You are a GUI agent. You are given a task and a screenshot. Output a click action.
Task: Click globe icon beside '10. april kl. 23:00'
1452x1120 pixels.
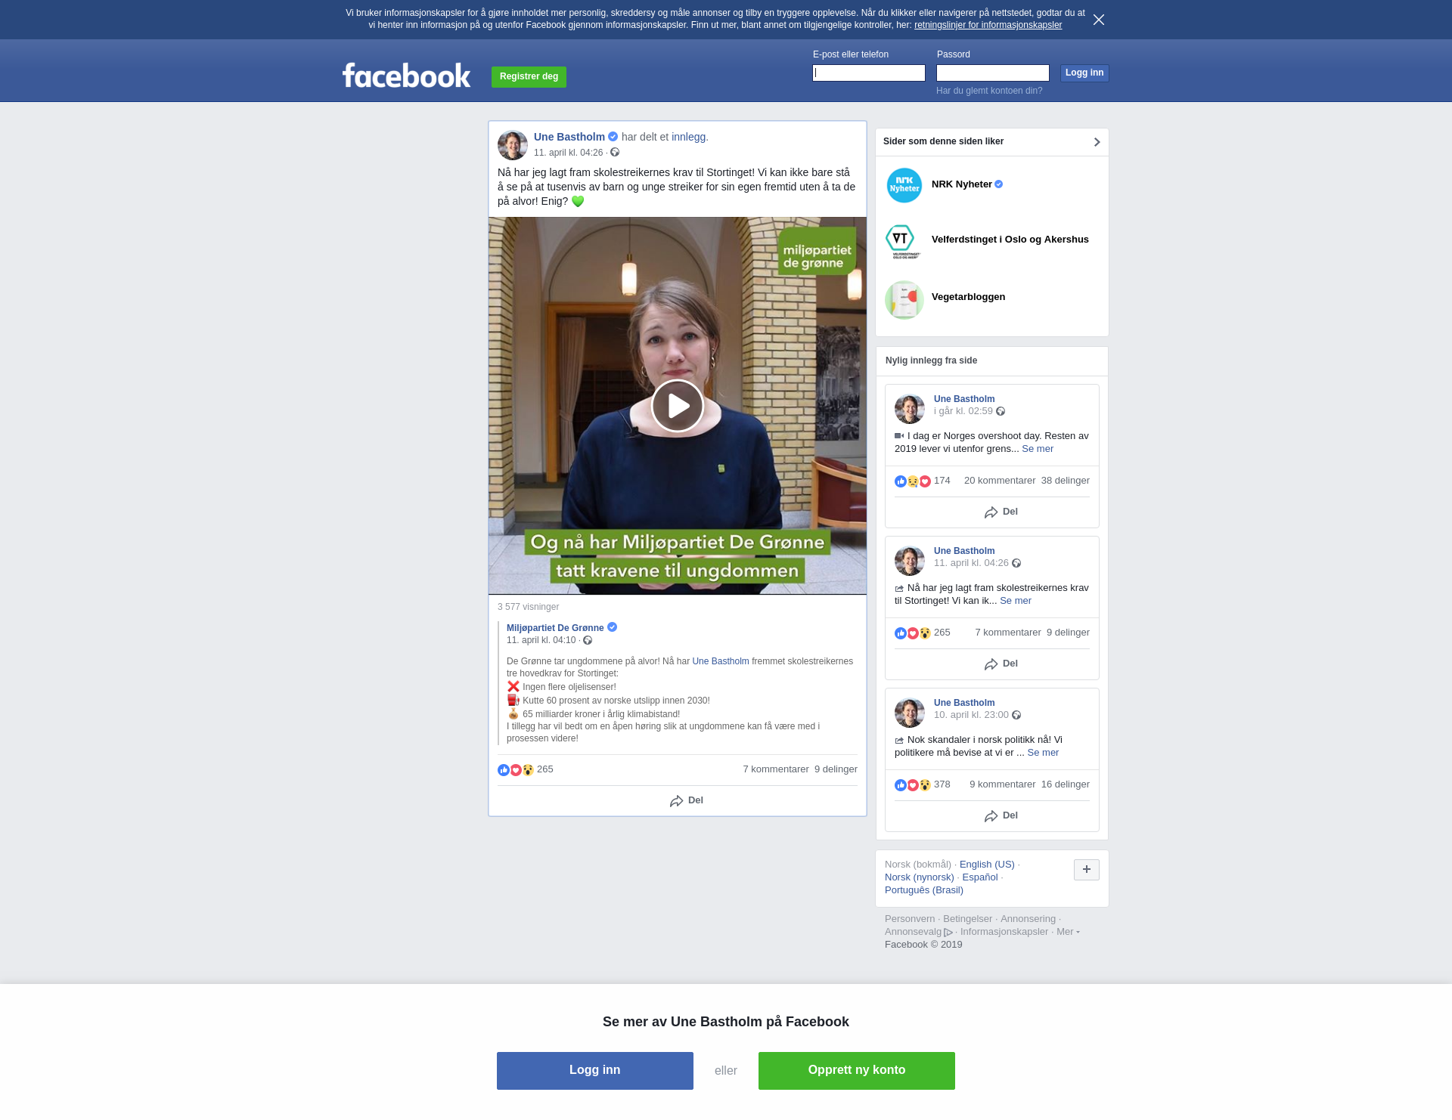1016,715
